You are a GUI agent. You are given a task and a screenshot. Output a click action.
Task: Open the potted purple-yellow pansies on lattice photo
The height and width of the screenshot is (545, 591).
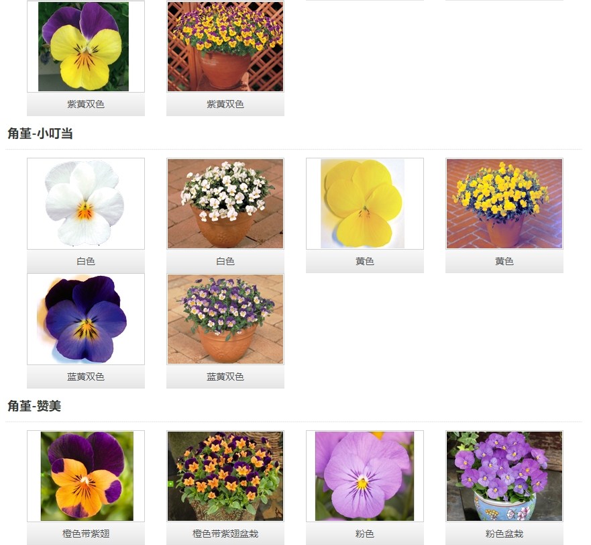225,46
